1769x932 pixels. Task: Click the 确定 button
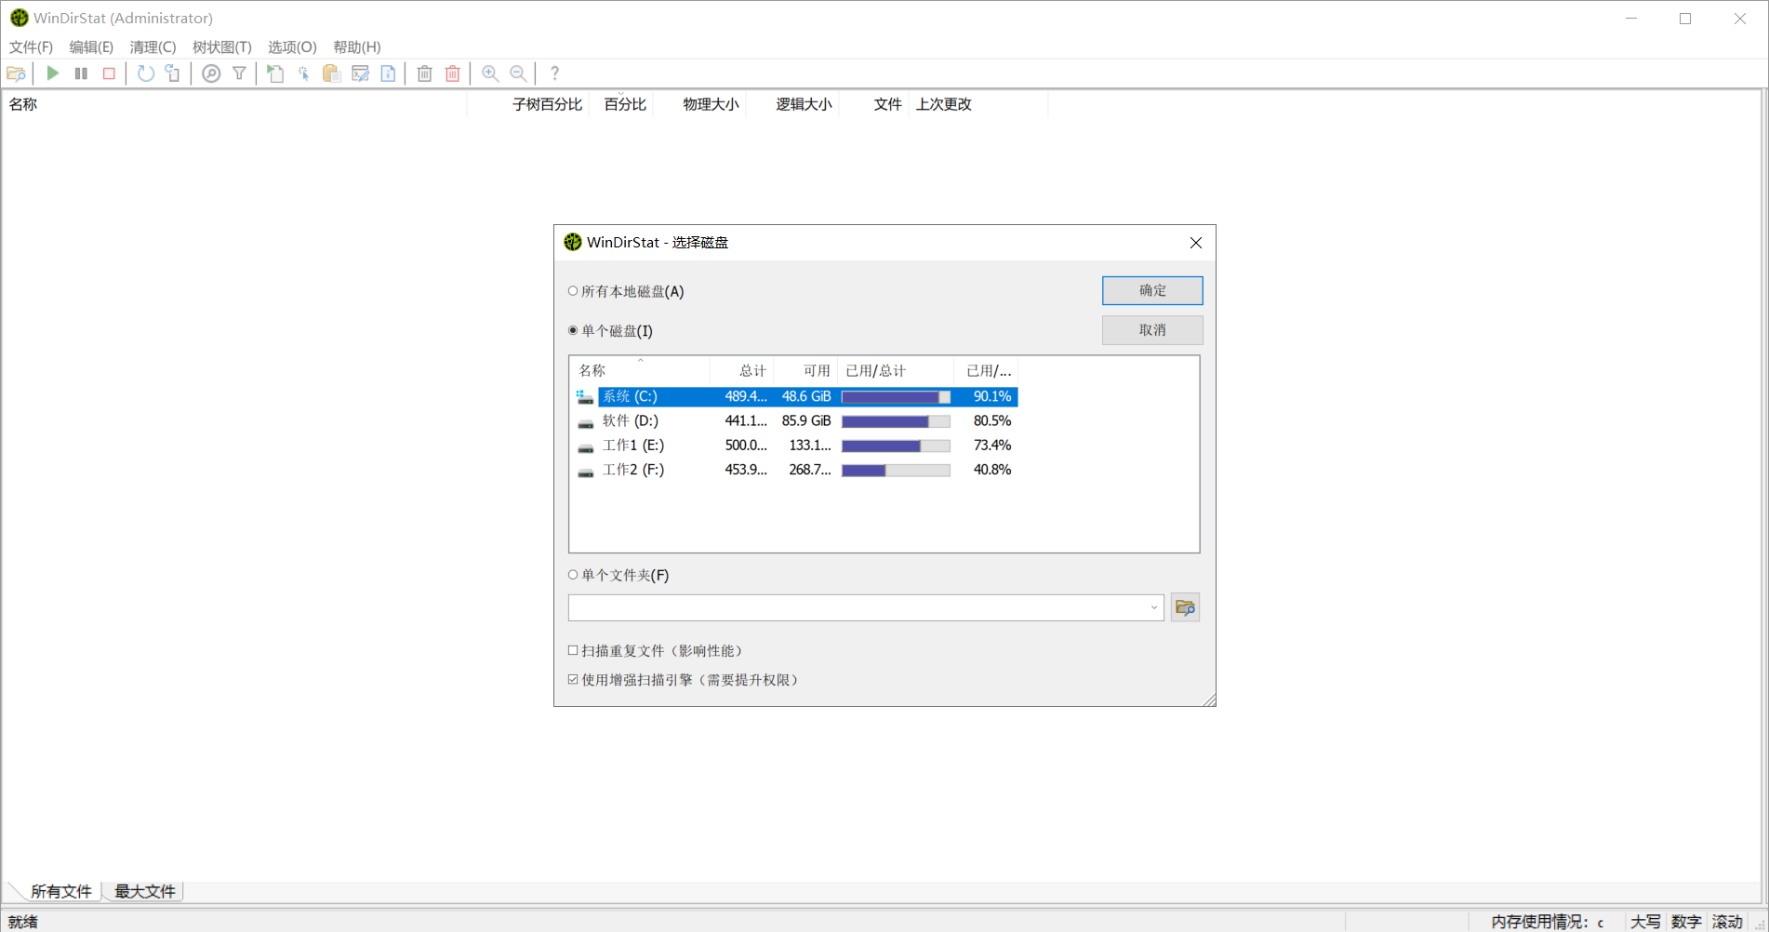(1151, 290)
